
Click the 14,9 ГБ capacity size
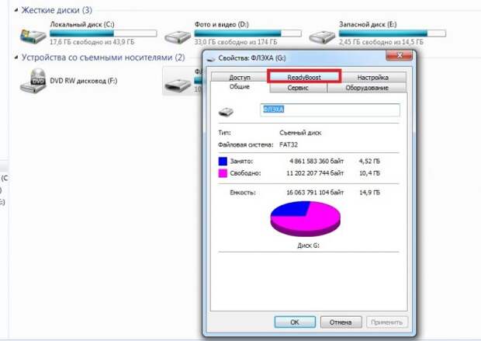[369, 193]
